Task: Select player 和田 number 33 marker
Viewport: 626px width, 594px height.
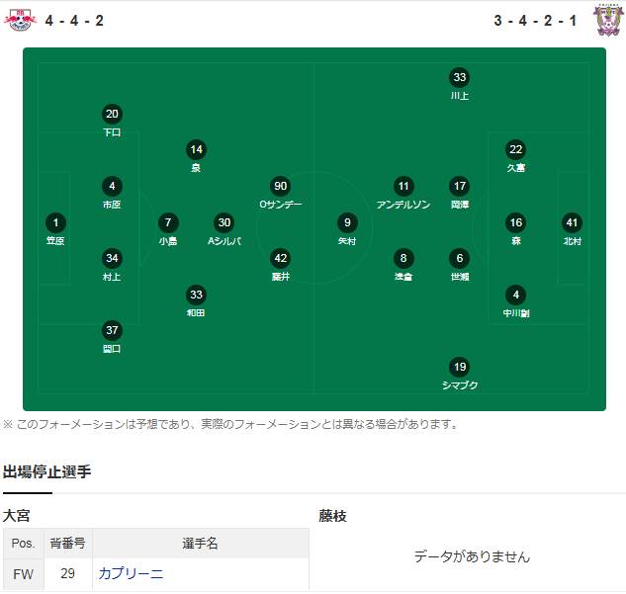Action: pyautogui.click(x=196, y=295)
